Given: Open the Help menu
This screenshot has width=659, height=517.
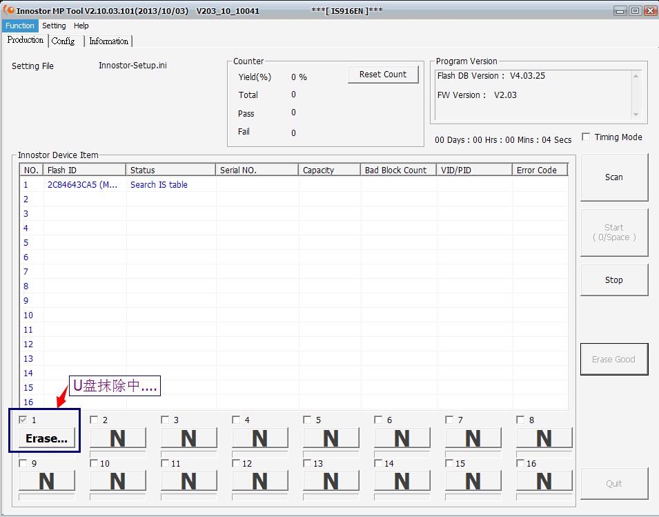Looking at the screenshot, I should coord(81,26).
